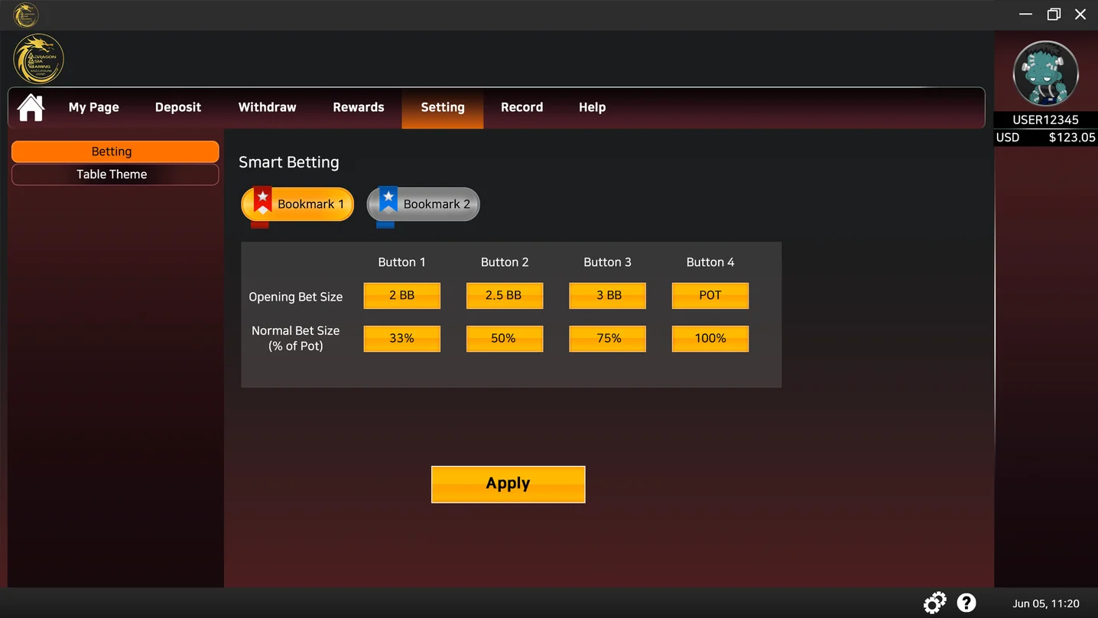The height and width of the screenshot is (618, 1098).
Task: Click the user avatar picture
Action: [x=1045, y=74]
